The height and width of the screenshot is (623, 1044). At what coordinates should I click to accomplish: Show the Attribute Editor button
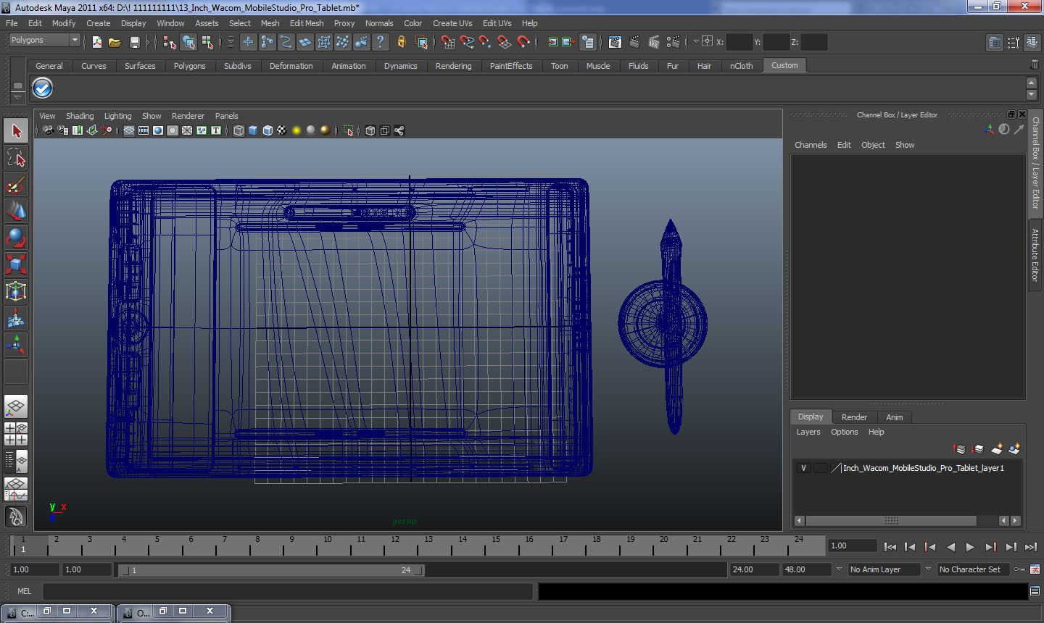click(995, 43)
